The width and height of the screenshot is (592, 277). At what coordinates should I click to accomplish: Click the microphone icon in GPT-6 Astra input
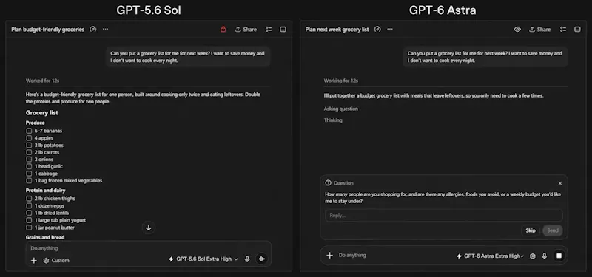[545, 256]
